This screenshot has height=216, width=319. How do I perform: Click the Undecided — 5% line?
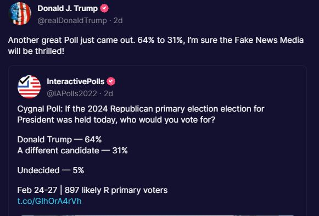[x=51, y=170]
